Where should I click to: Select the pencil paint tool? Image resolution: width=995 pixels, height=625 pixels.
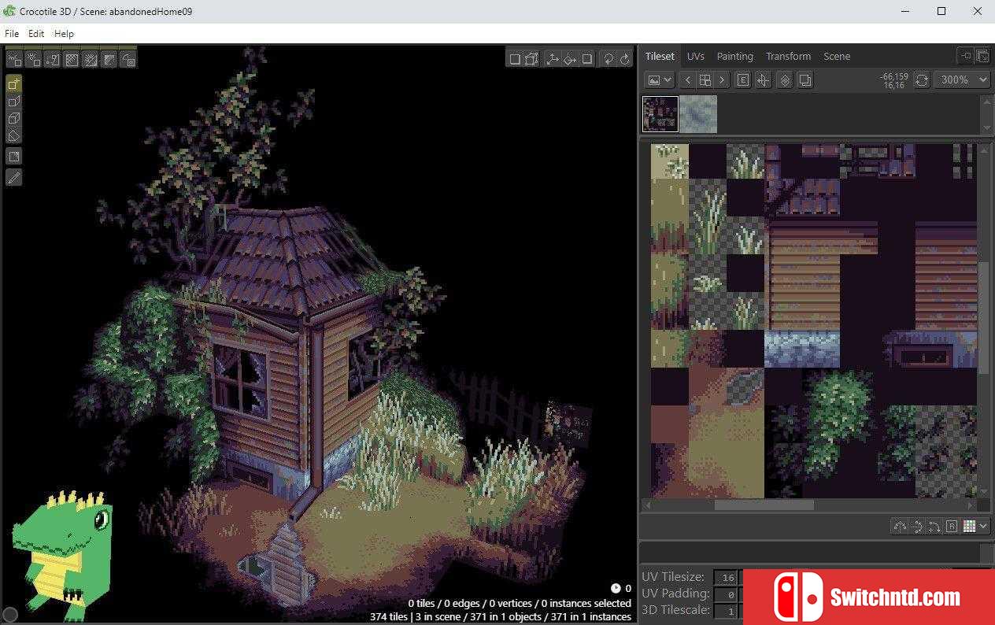pyautogui.click(x=14, y=177)
